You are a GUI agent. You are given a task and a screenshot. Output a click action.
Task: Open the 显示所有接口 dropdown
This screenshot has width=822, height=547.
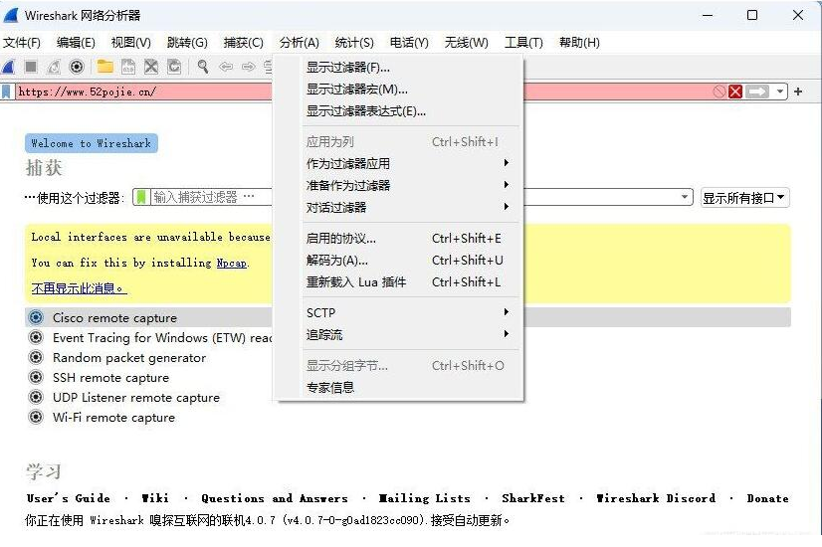(744, 198)
